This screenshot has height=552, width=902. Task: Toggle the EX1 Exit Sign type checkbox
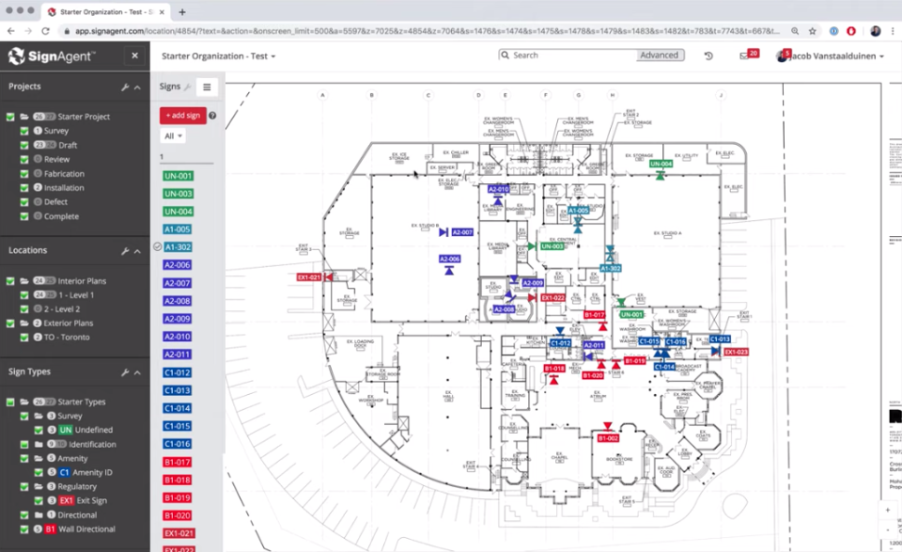click(x=38, y=501)
